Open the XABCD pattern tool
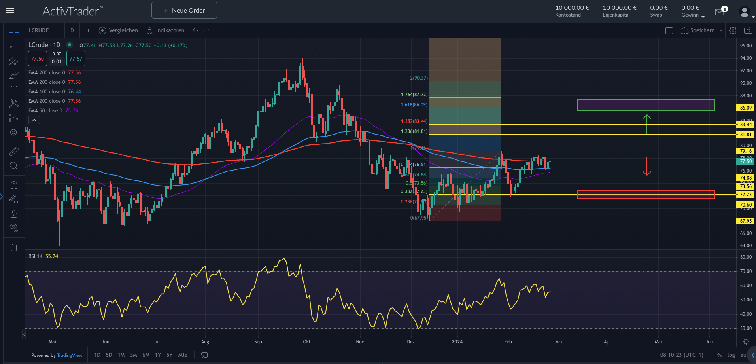This screenshot has height=364, width=756. pyautogui.click(x=14, y=103)
